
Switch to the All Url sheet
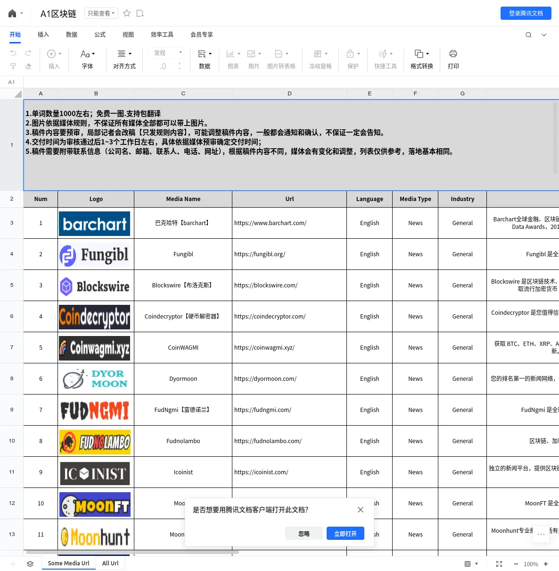click(110, 563)
